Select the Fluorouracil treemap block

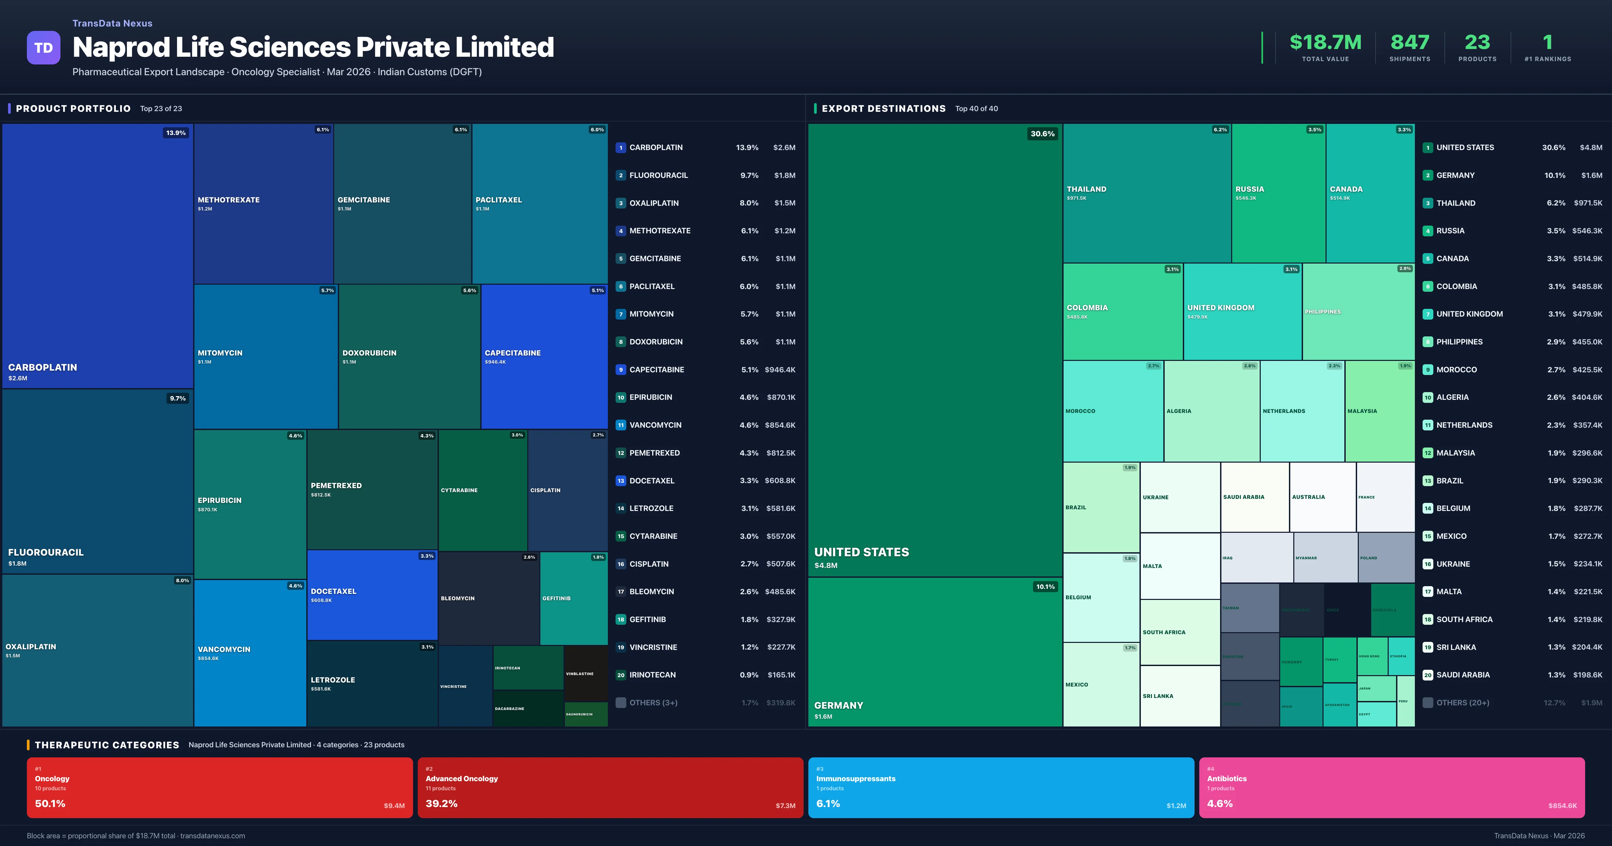(97, 480)
